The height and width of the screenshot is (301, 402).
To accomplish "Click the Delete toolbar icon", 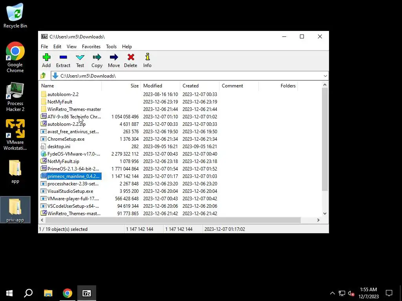I will (x=131, y=57).
